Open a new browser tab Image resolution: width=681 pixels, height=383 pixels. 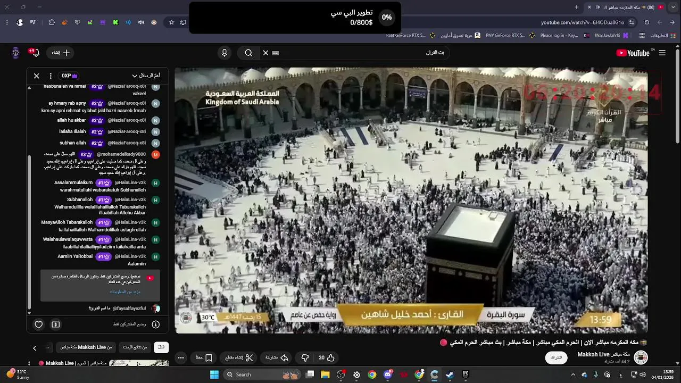point(577,7)
